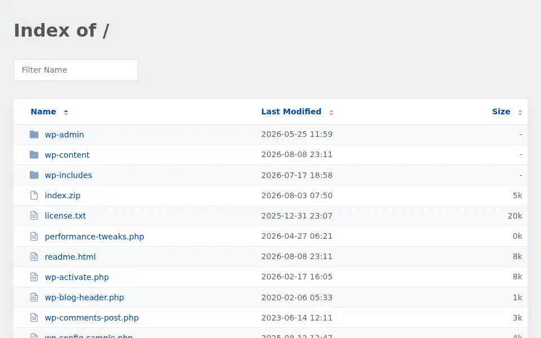Click the wp-comments-post.php file icon
The image size is (541, 338).
[34, 318]
